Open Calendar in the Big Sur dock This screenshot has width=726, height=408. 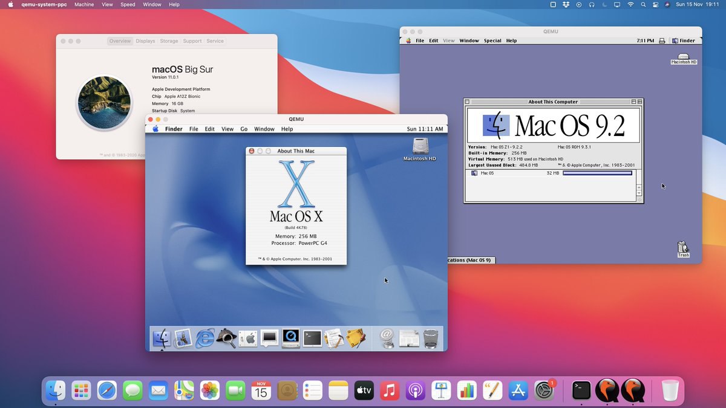click(261, 390)
